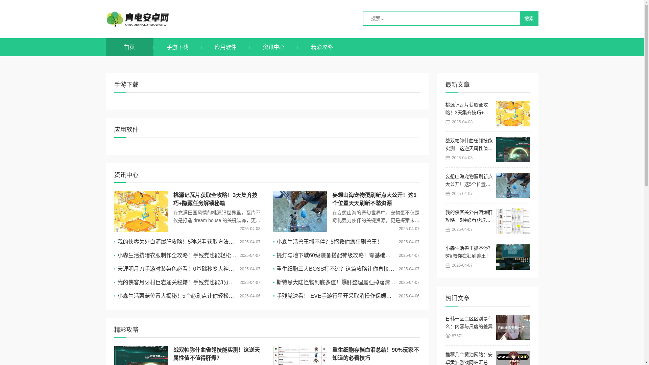649x365 pixels.
Task: Click 最新文章 sidebar heading
Action: [457, 84]
